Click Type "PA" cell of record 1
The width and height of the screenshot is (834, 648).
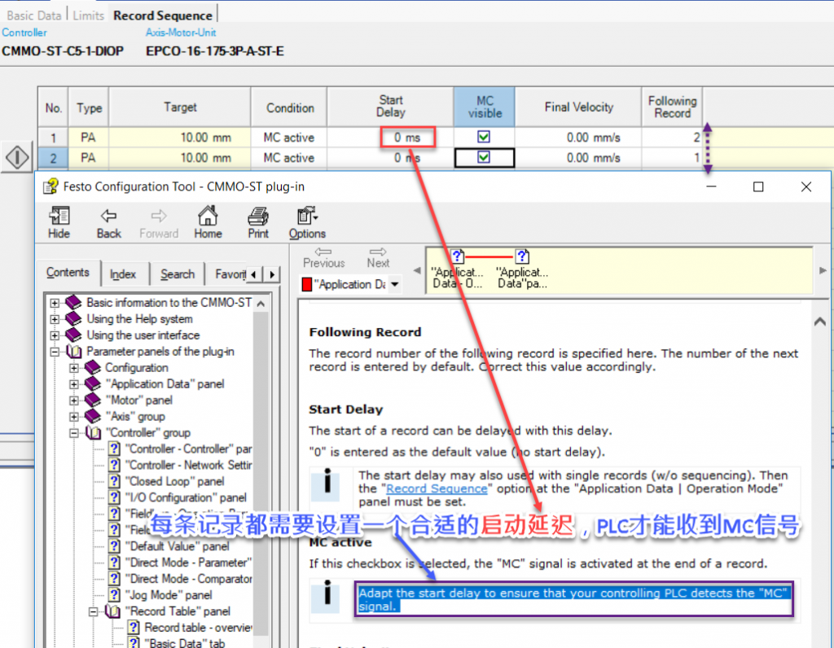[x=88, y=137]
